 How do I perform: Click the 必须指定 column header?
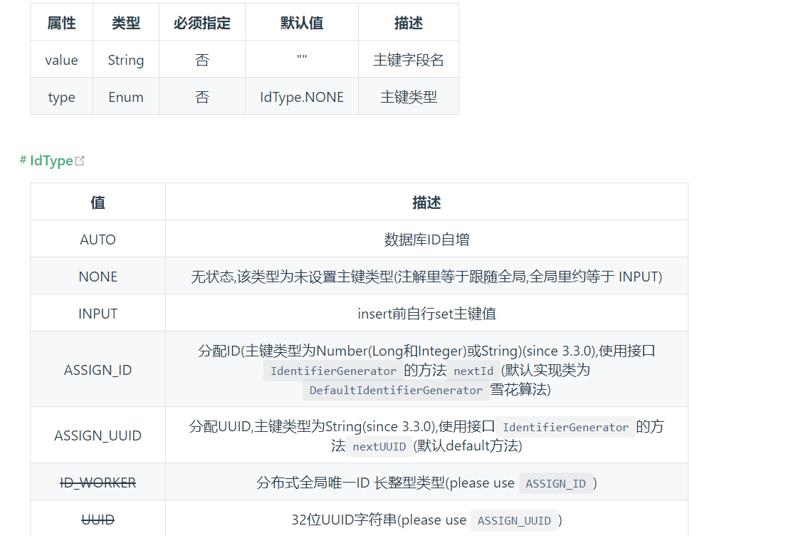click(202, 23)
